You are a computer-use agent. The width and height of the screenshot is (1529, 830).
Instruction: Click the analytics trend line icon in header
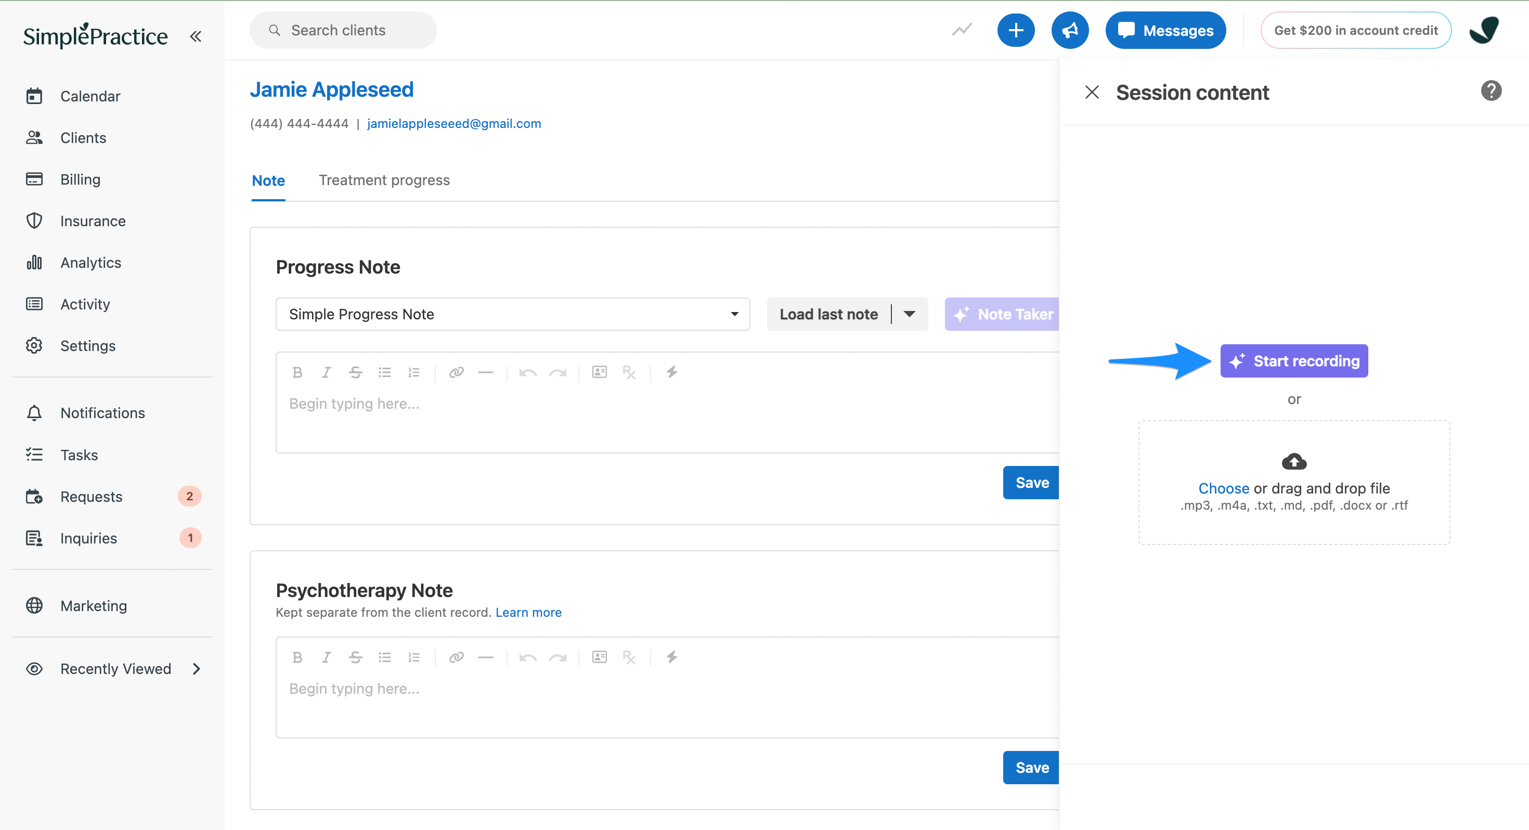(x=962, y=30)
